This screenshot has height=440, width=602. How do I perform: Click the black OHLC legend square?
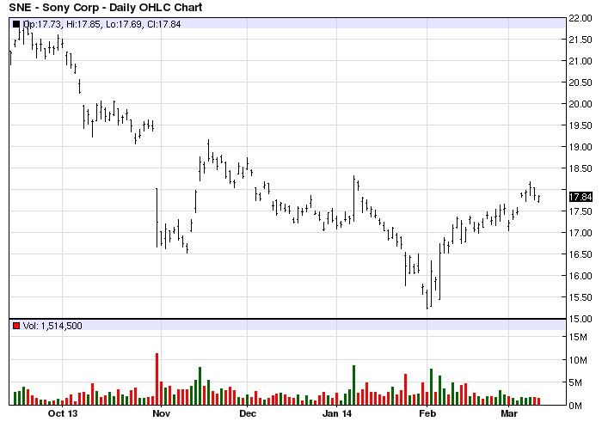(x=16, y=24)
